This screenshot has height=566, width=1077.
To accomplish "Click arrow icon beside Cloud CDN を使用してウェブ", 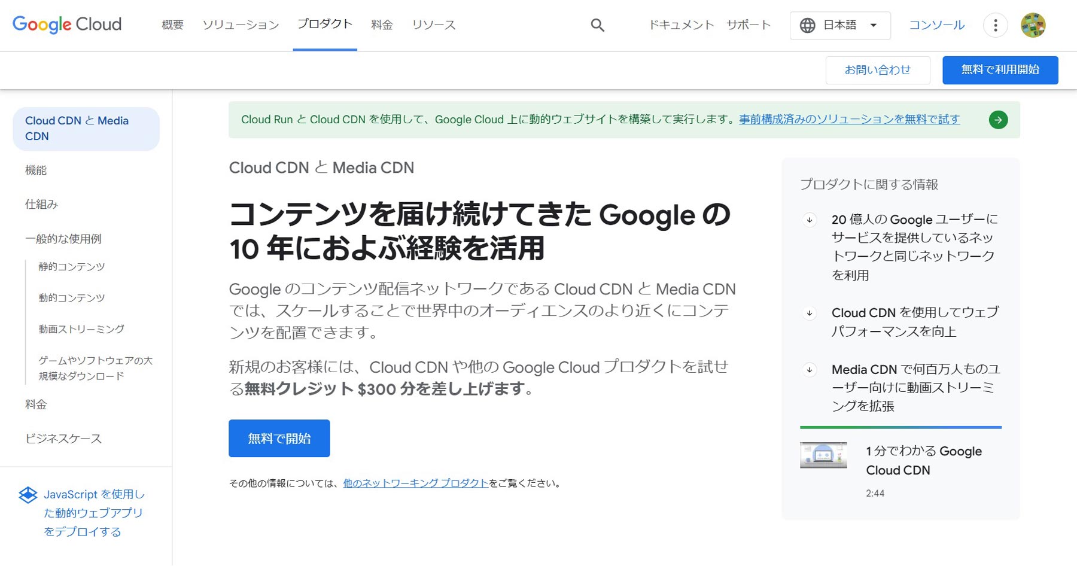I will click(810, 313).
